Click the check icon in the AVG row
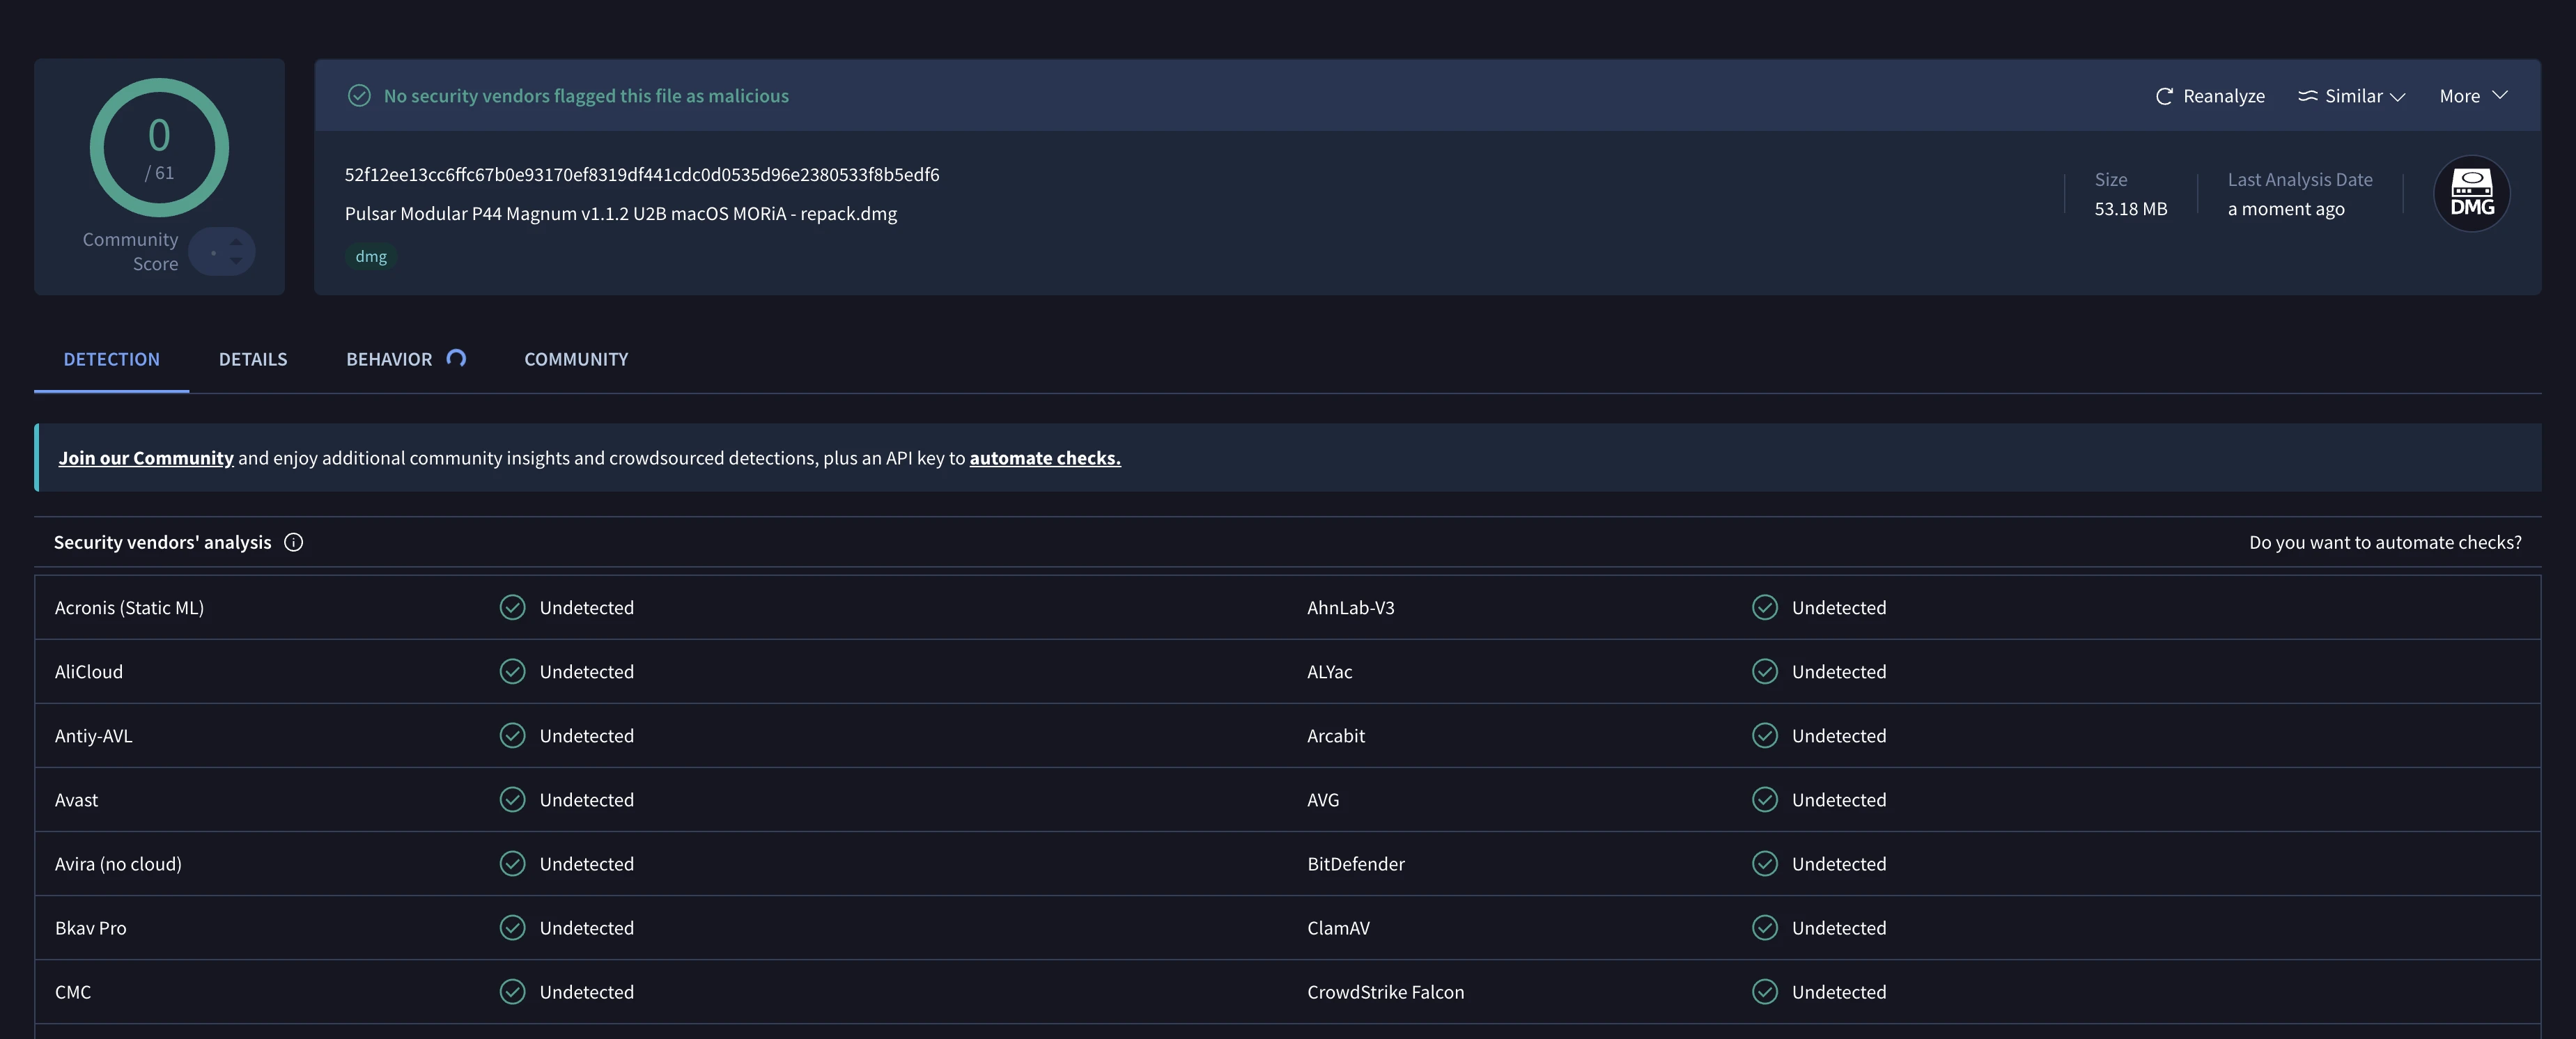 tap(1765, 799)
